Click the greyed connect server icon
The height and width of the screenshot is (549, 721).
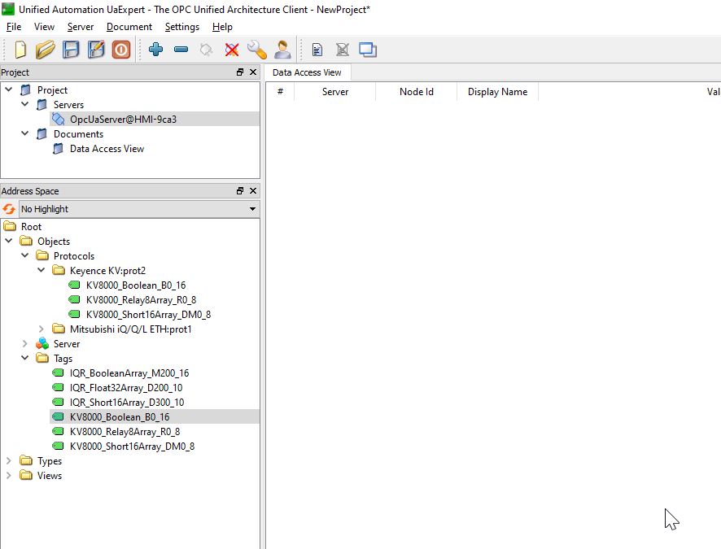point(206,50)
